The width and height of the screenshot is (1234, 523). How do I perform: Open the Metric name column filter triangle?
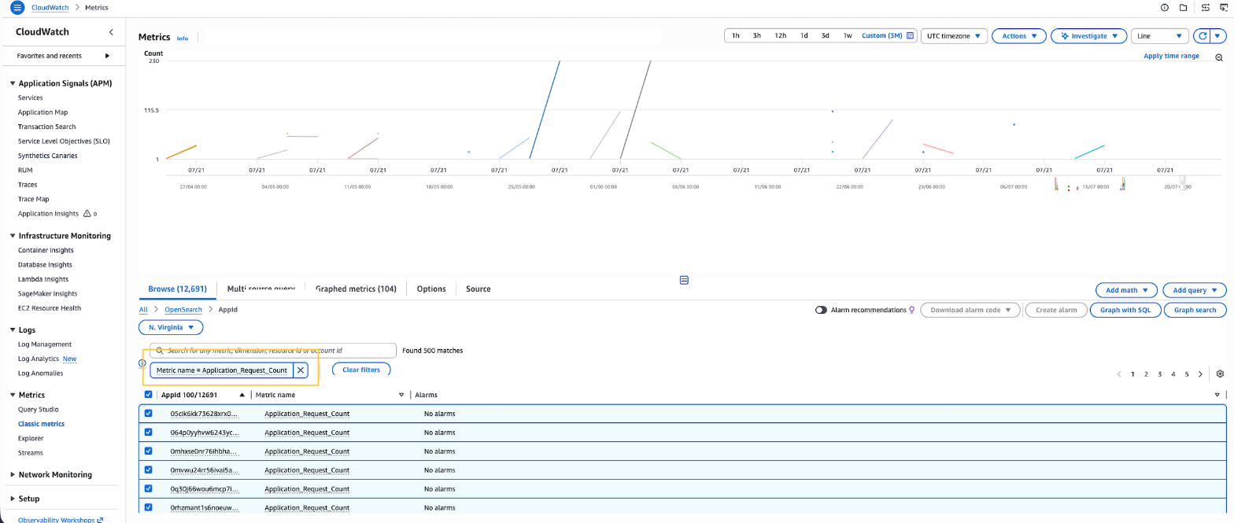(x=401, y=395)
